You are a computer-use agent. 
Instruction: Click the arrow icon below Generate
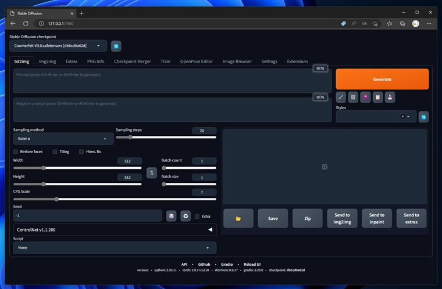point(341,97)
